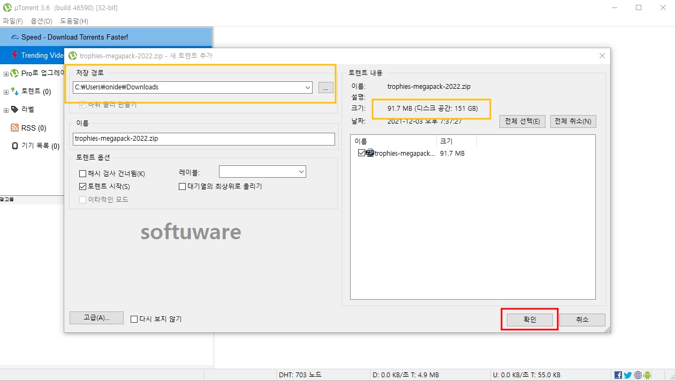
Task: Click µTorrent logo in the dialog title bar
Action: pyautogui.click(x=73, y=56)
